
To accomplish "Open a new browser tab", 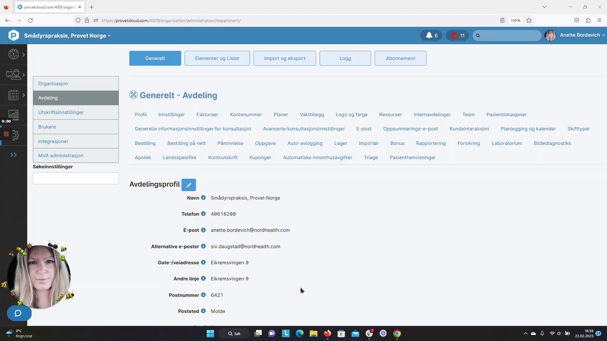I will tap(92, 7).
